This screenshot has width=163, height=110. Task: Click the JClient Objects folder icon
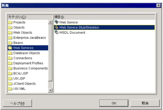click(10, 83)
